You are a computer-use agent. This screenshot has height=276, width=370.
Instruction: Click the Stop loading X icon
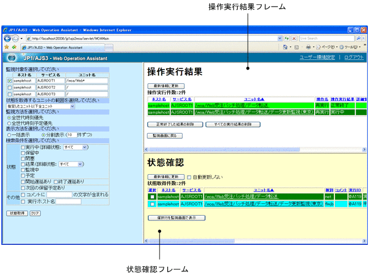[x=294, y=38]
